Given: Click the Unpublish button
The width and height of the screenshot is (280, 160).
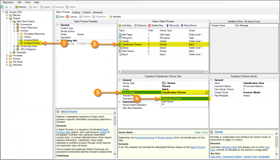Looking at the screenshot, I should click(99, 16).
